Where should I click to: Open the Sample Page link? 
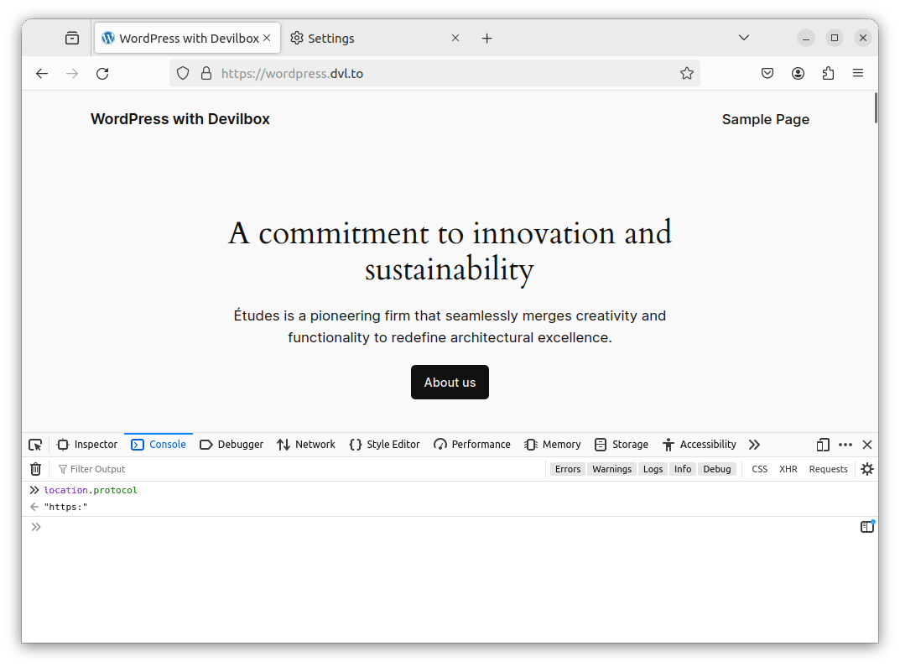(x=765, y=119)
